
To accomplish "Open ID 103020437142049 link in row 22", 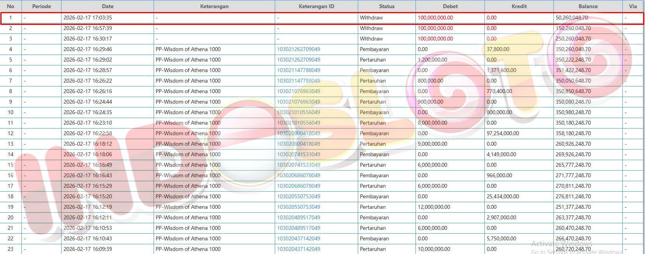I will tap(299, 238).
